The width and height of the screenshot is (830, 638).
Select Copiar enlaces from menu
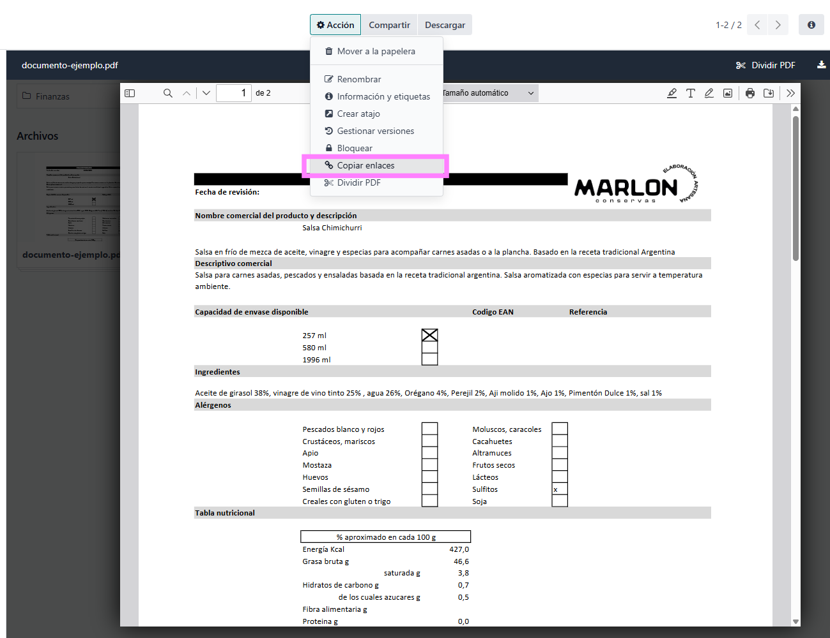[365, 165]
